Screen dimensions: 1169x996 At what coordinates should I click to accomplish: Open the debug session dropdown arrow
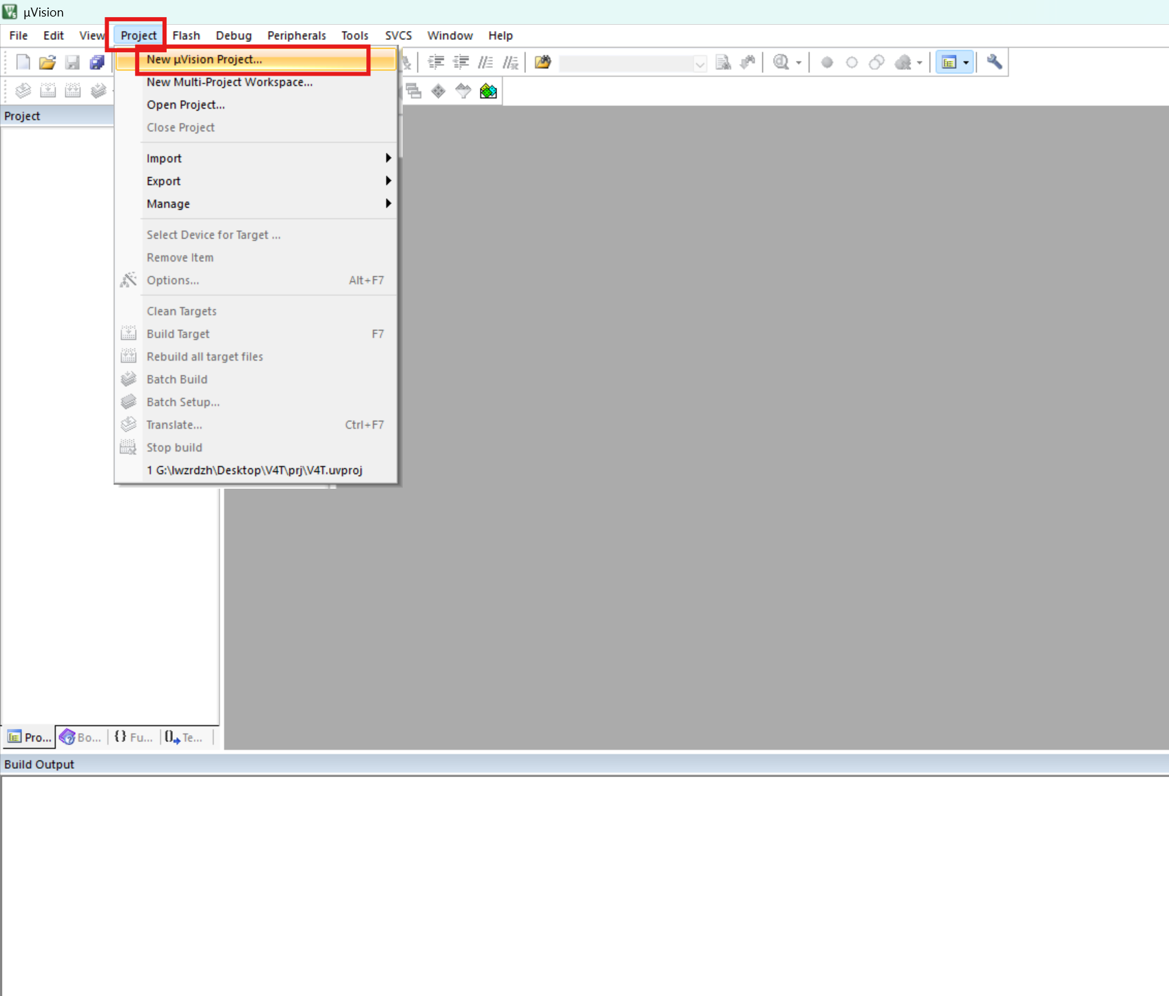pyautogui.click(x=799, y=63)
